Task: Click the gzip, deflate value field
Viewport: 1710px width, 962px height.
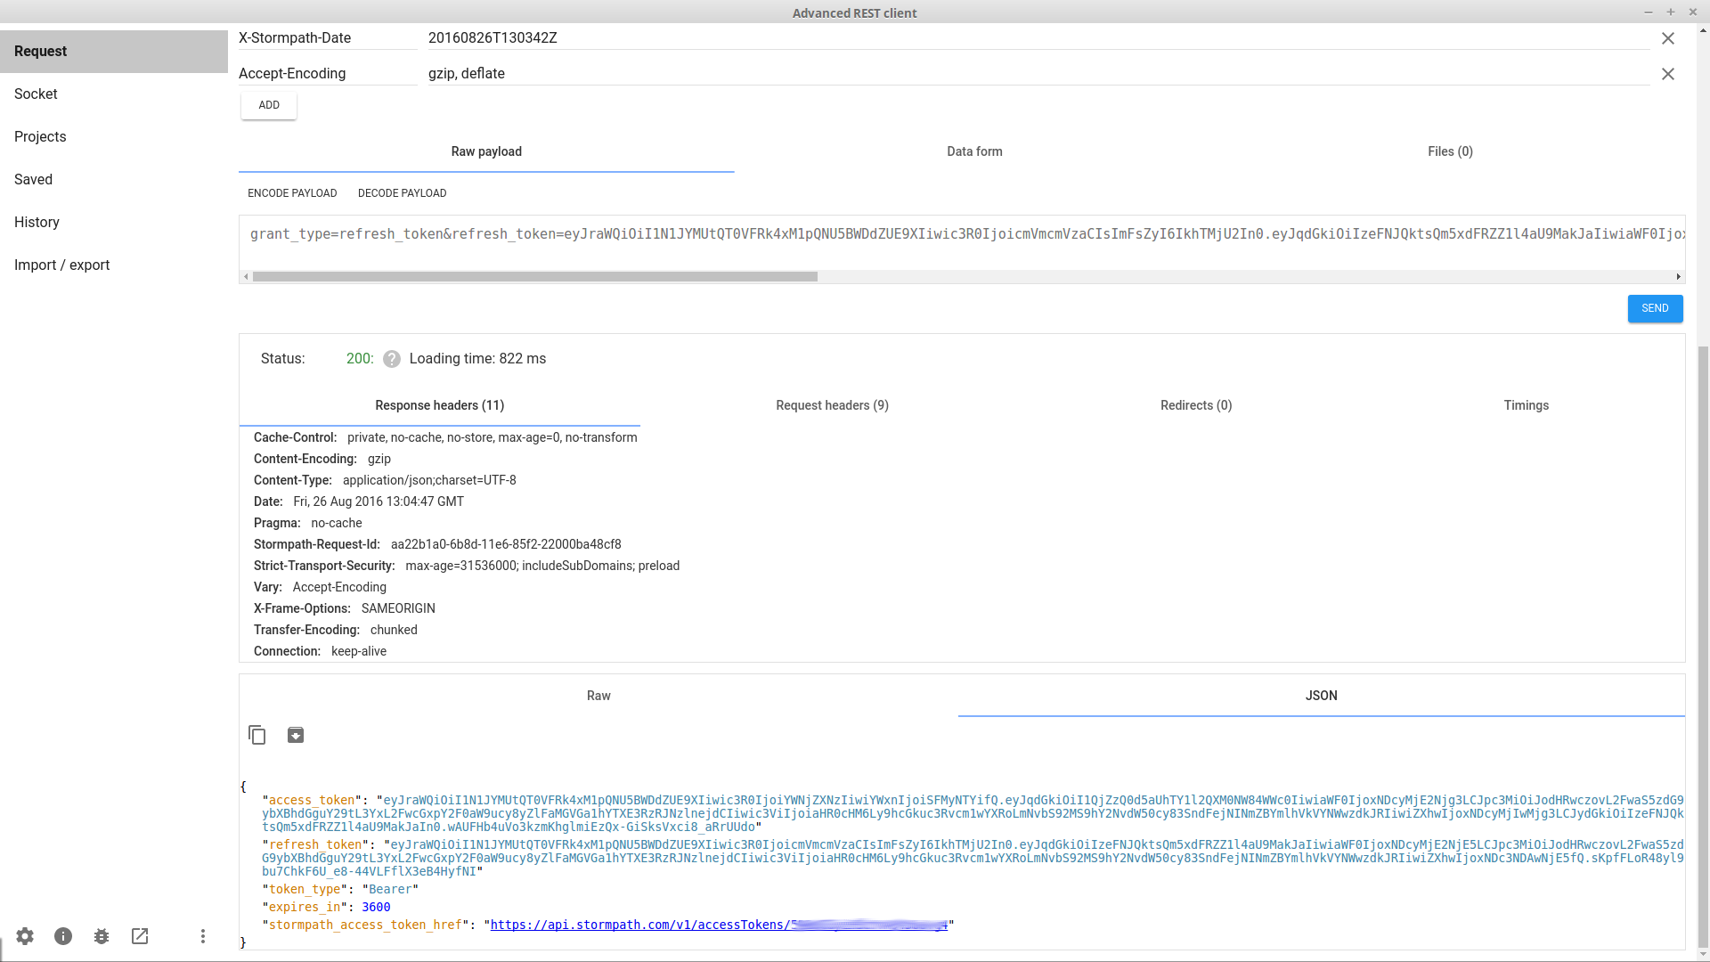Action: [x=1038, y=74]
